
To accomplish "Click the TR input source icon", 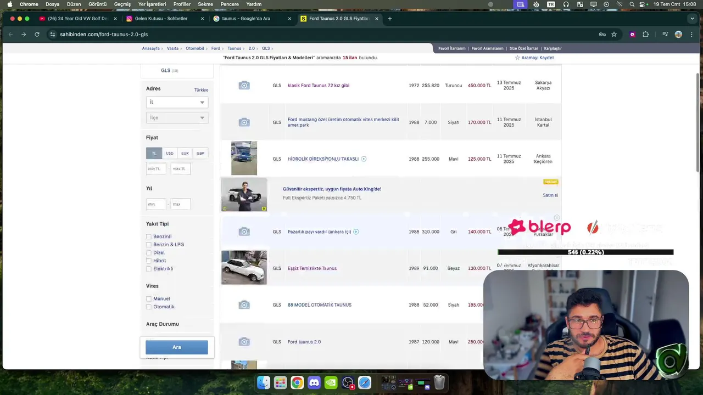I will point(551,4).
